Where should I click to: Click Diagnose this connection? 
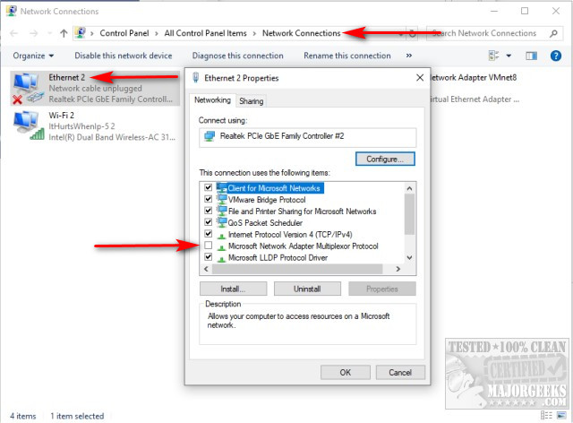click(238, 56)
